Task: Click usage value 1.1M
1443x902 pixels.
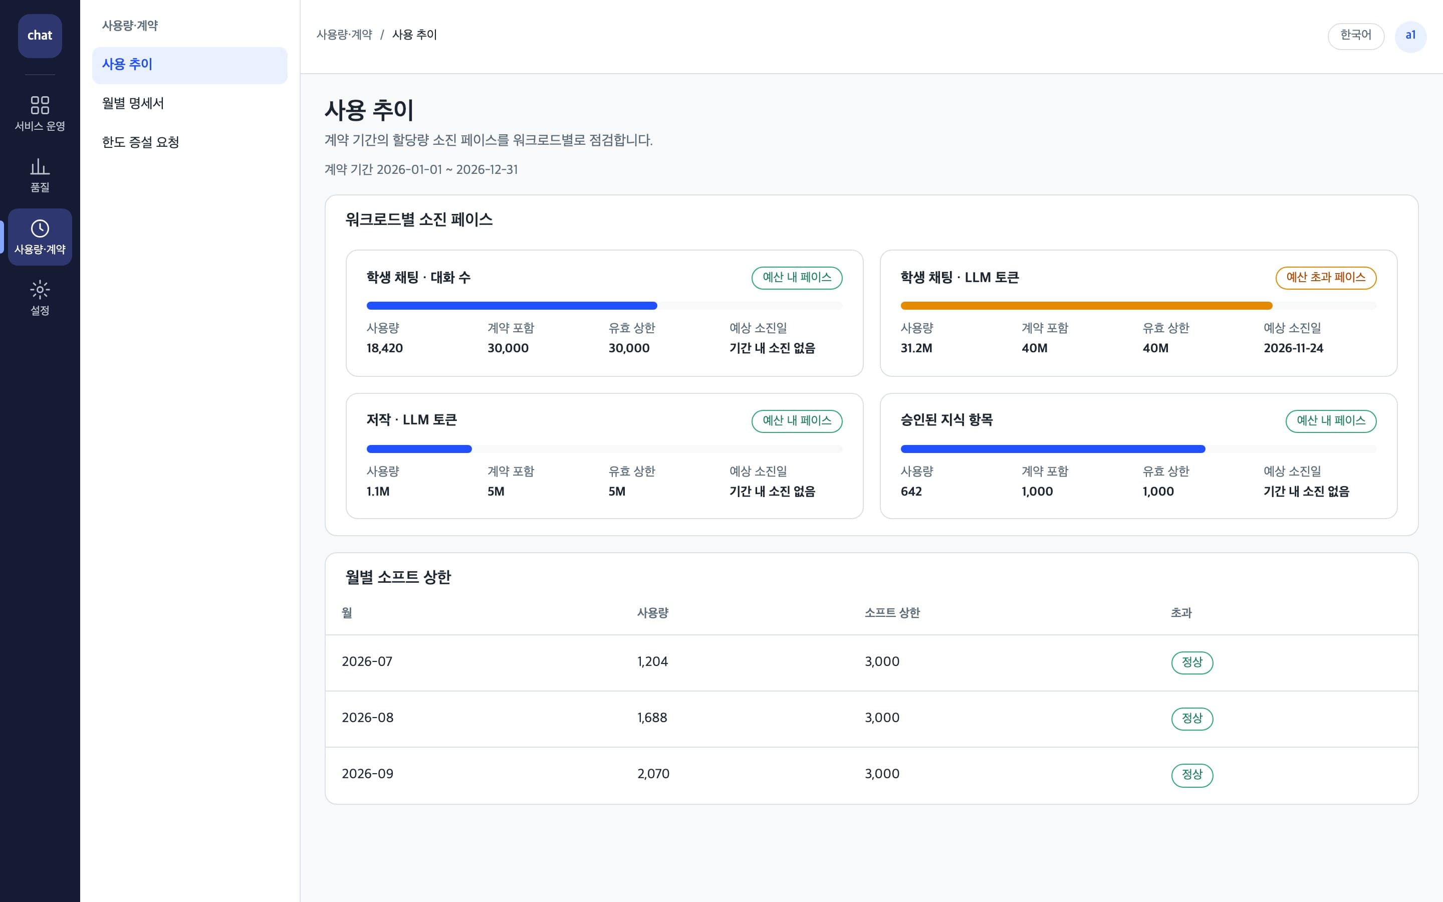Action: click(x=378, y=492)
